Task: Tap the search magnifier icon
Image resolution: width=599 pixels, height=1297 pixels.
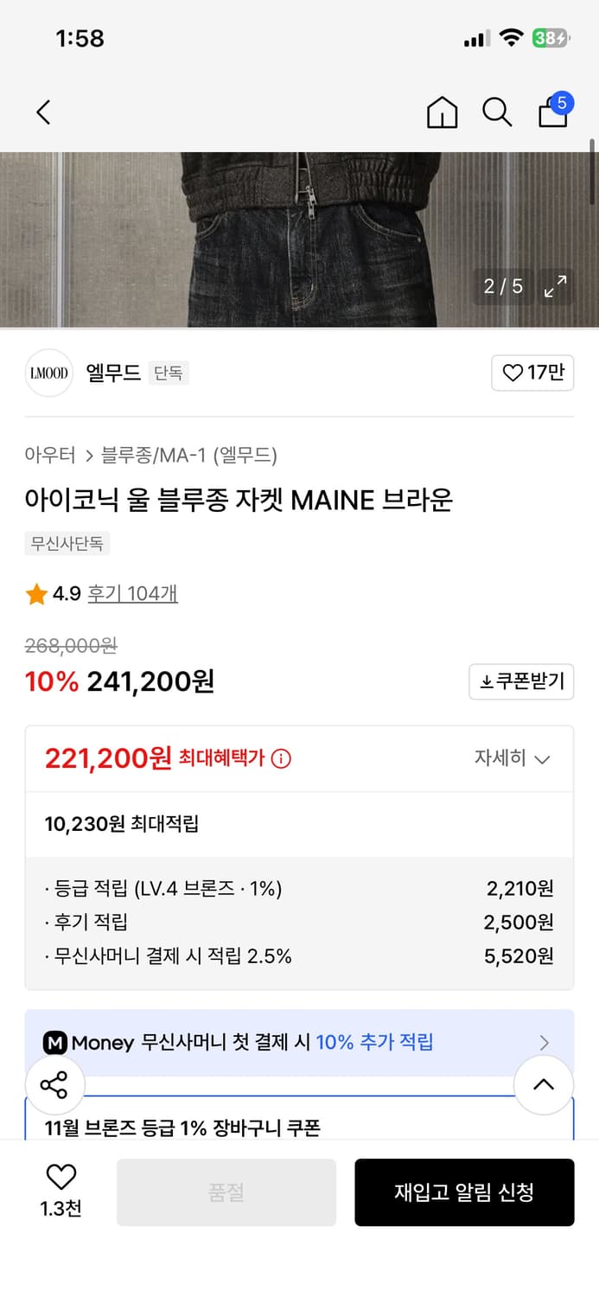Action: coord(497,112)
